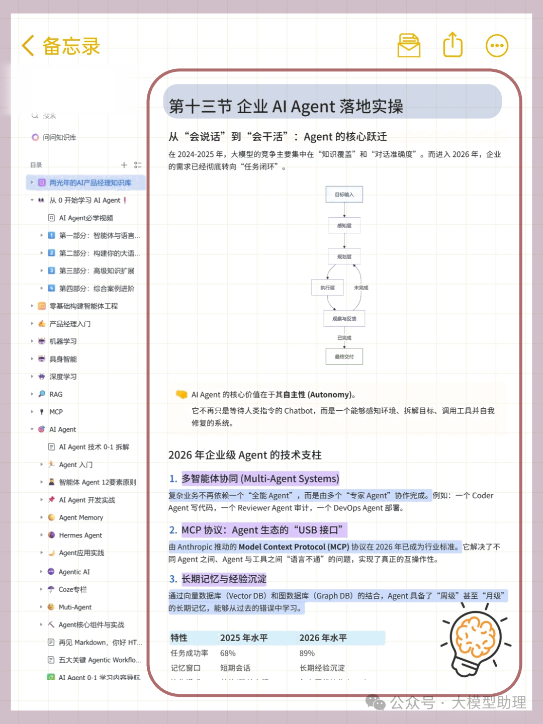Click the video doc icon of AI Agent必学视频
Viewport: 543px width, 724px height.
click(x=51, y=218)
